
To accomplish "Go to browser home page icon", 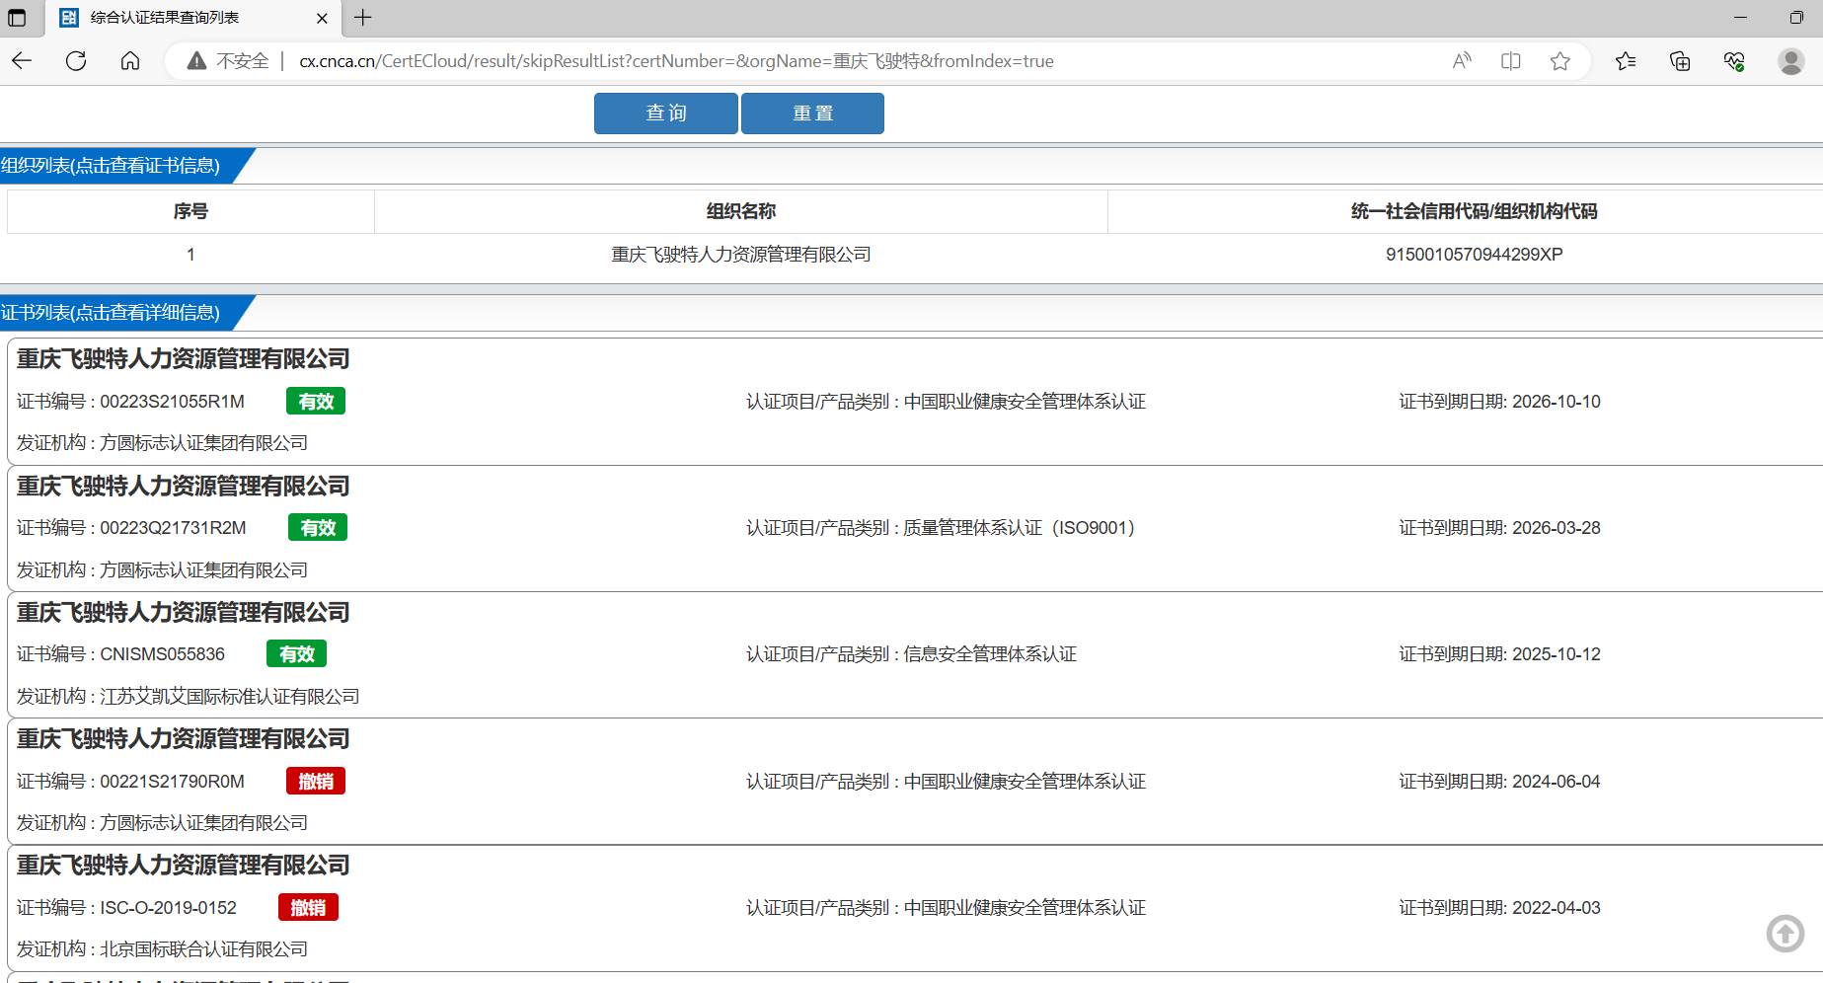I will point(130,61).
